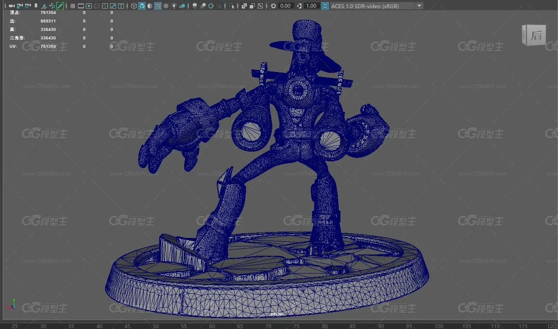Select the green Grease Pencil tool
Viewport: 558px width, 329px height.
60,6
